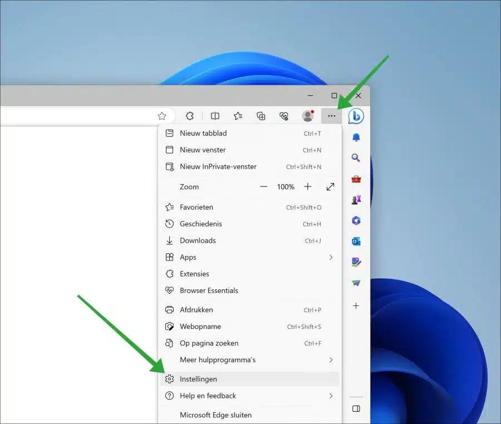Expand Meer hulpprogramma's submenu
The image size is (501, 424).
[250, 359]
